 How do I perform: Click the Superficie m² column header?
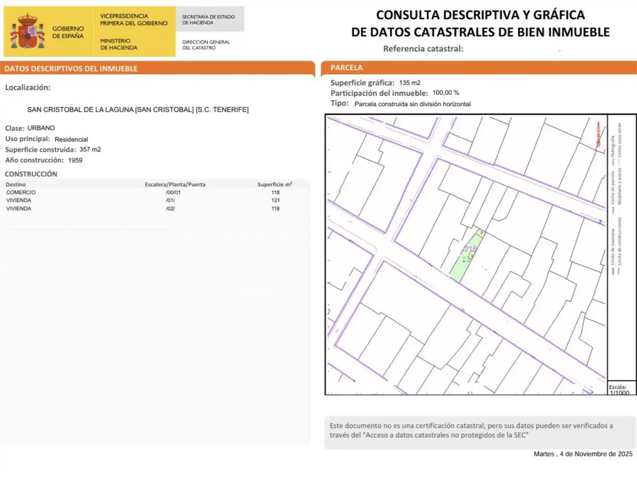click(275, 184)
